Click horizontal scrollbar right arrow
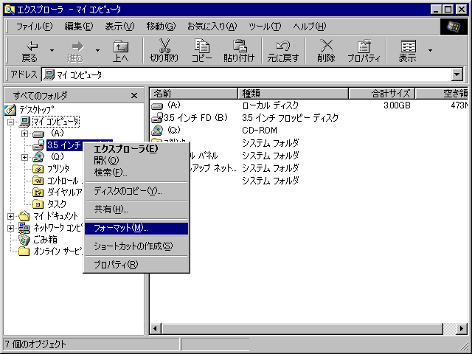Image resolution: width=472 pixels, height=354 pixels. [x=462, y=328]
